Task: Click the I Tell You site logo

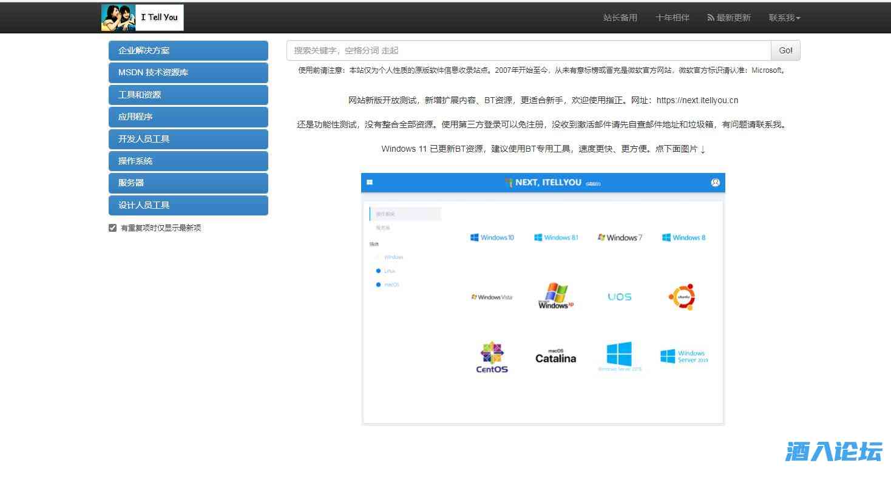Action: [x=142, y=18]
